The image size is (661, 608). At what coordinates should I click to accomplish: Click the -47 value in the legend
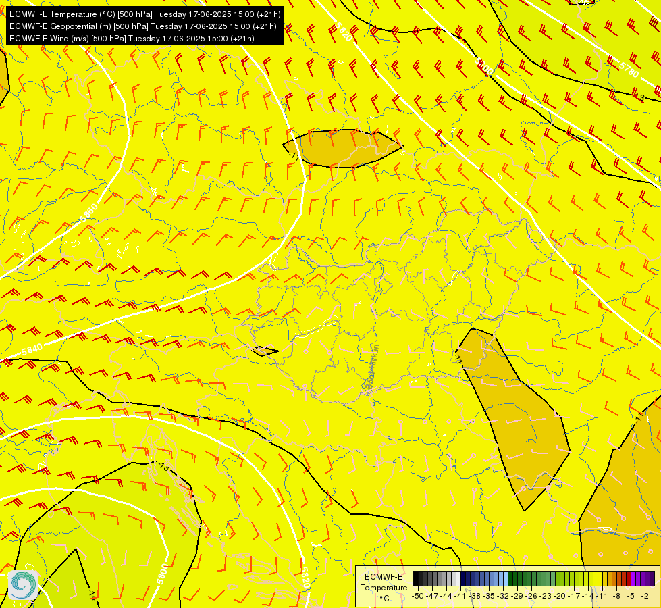[x=433, y=596]
